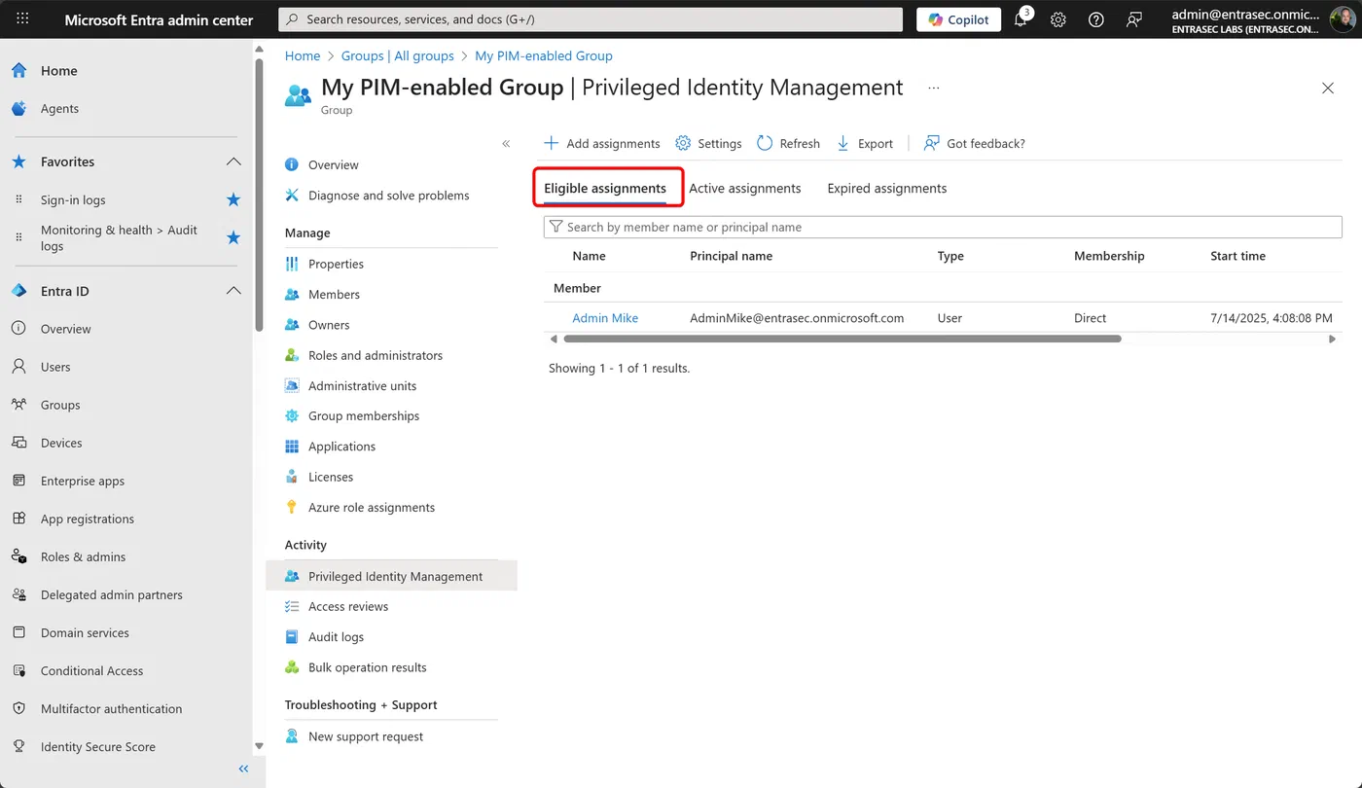
Task: Click Home breadcrumb link
Action: [303, 55]
